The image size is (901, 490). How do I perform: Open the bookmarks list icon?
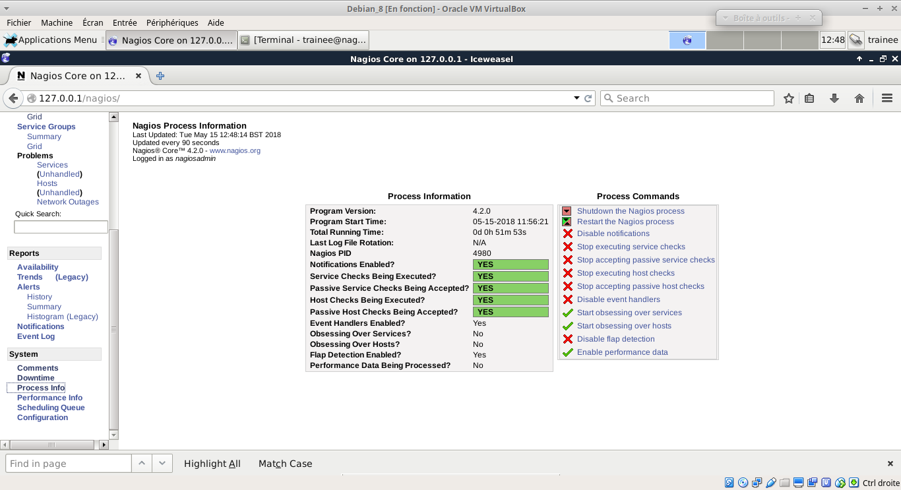pos(809,98)
